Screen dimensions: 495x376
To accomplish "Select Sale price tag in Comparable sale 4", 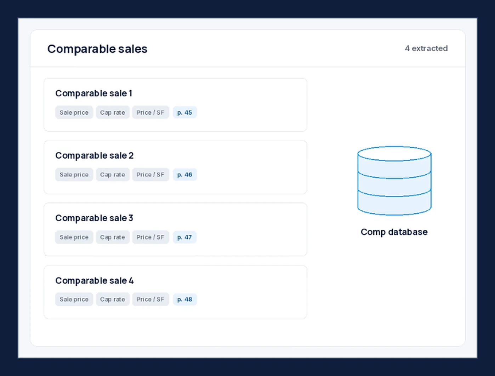I will (x=74, y=300).
